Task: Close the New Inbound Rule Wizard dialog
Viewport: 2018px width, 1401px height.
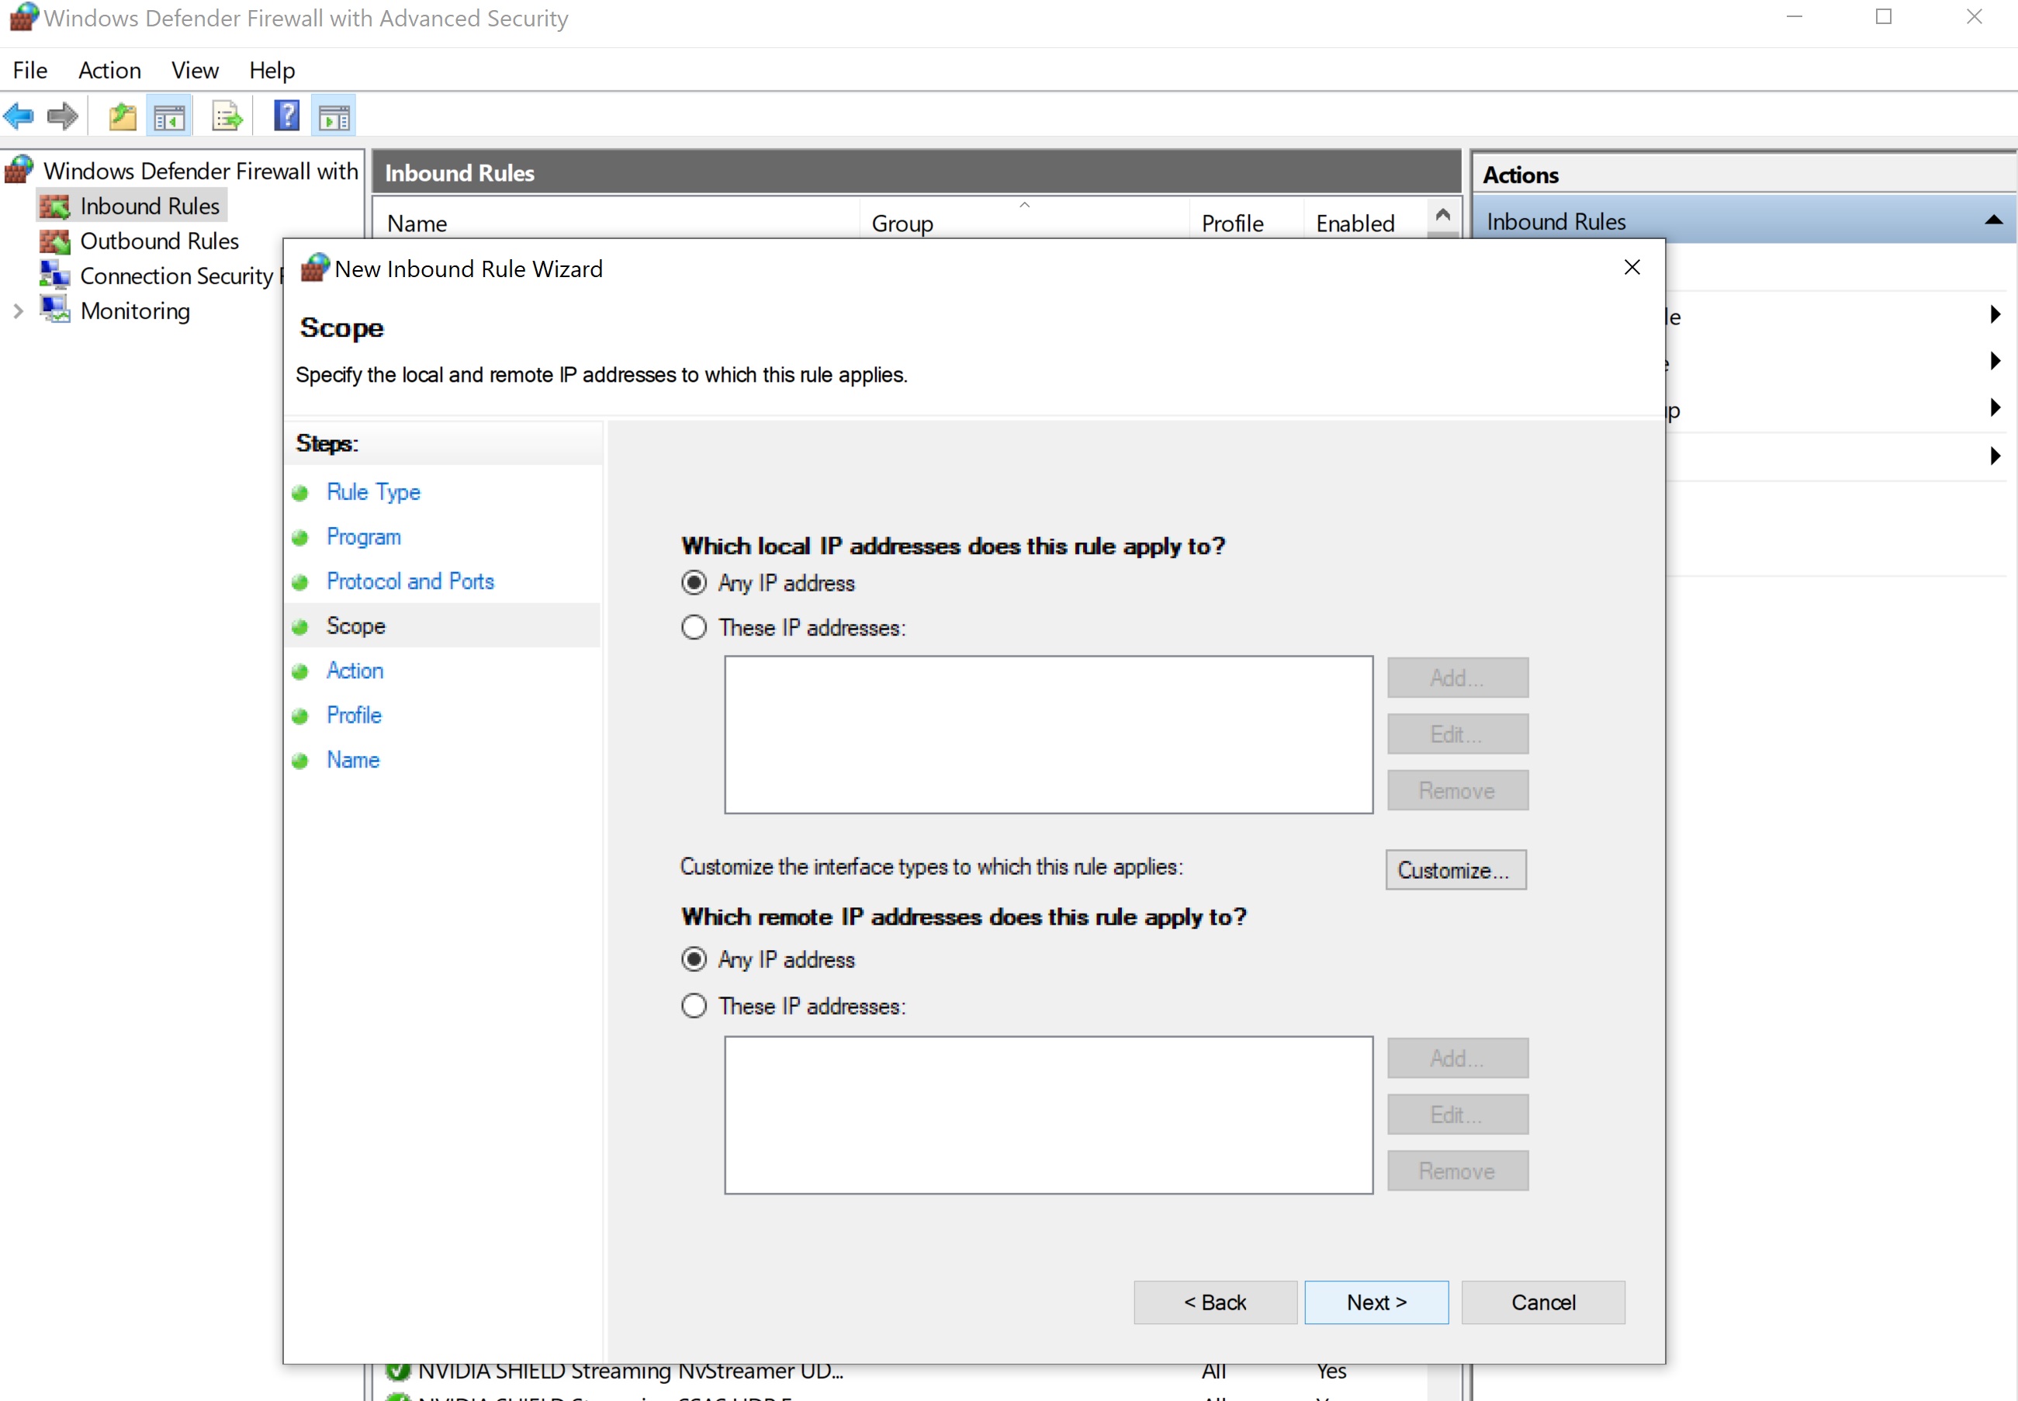Action: [1631, 267]
